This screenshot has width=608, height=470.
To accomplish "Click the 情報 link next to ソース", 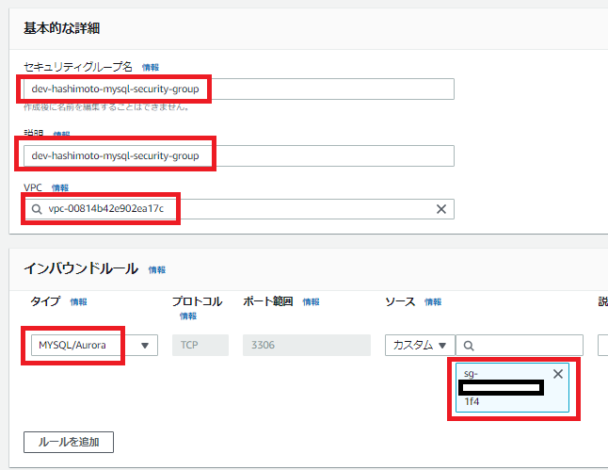I will click(x=433, y=302).
